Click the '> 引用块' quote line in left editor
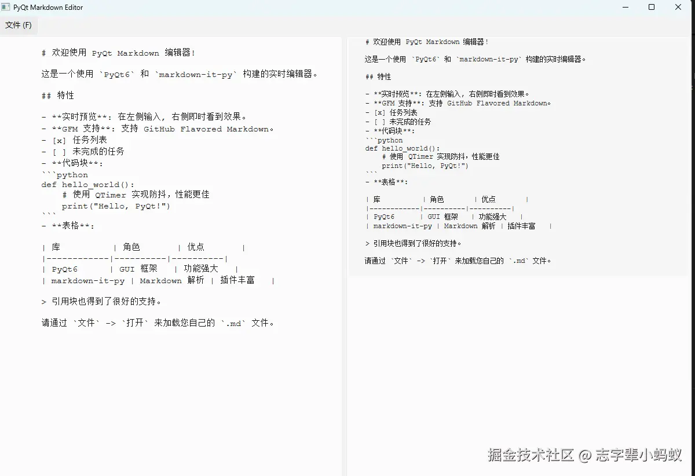 pyautogui.click(x=101, y=302)
